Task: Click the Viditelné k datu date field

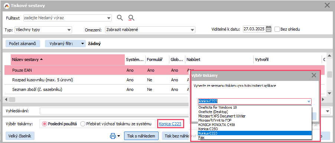Action: 254,29
